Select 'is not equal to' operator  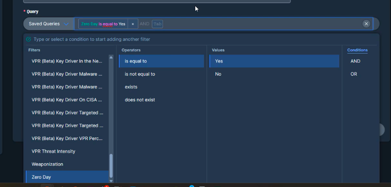(x=140, y=74)
